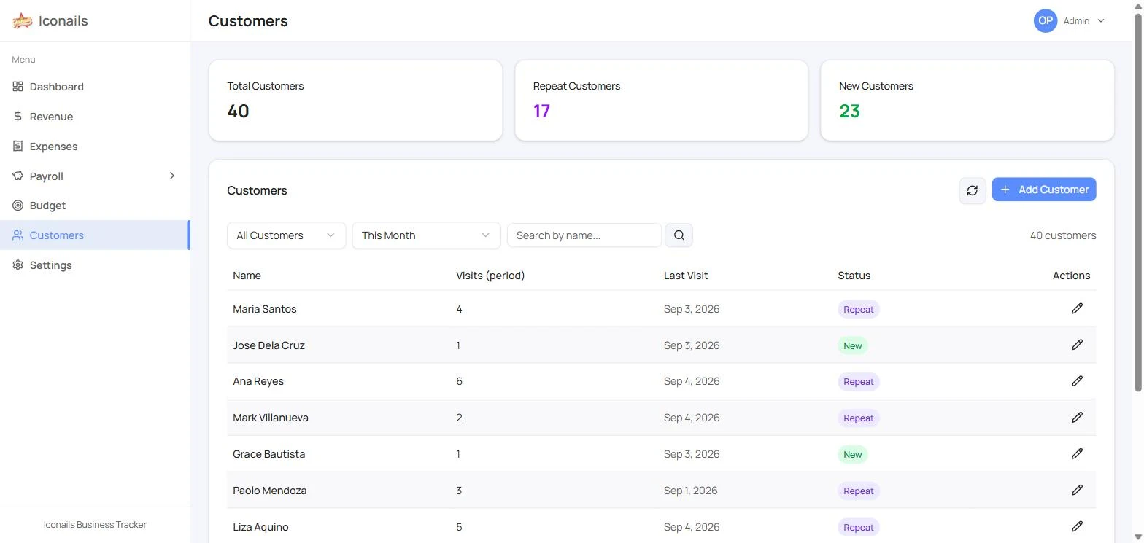Open the Revenue menu item
The image size is (1144, 543).
coord(95,116)
